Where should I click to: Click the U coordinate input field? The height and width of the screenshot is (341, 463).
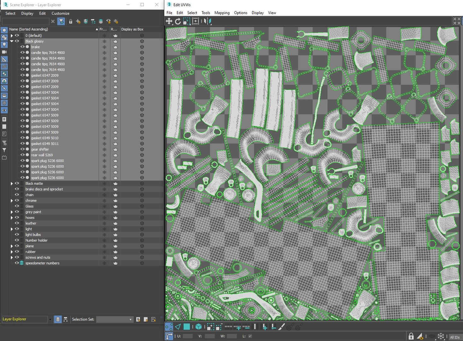188,336
